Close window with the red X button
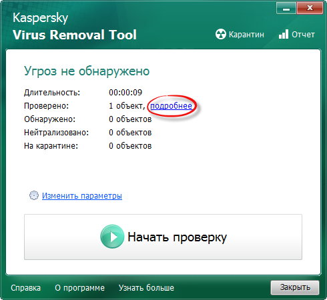The height and width of the screenshot is (300, 327). (310, 8)
